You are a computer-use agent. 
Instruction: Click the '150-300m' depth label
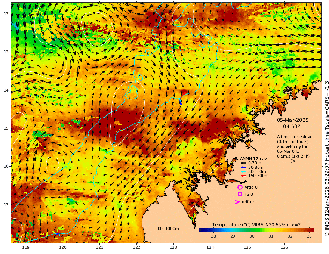click(258, 176)
